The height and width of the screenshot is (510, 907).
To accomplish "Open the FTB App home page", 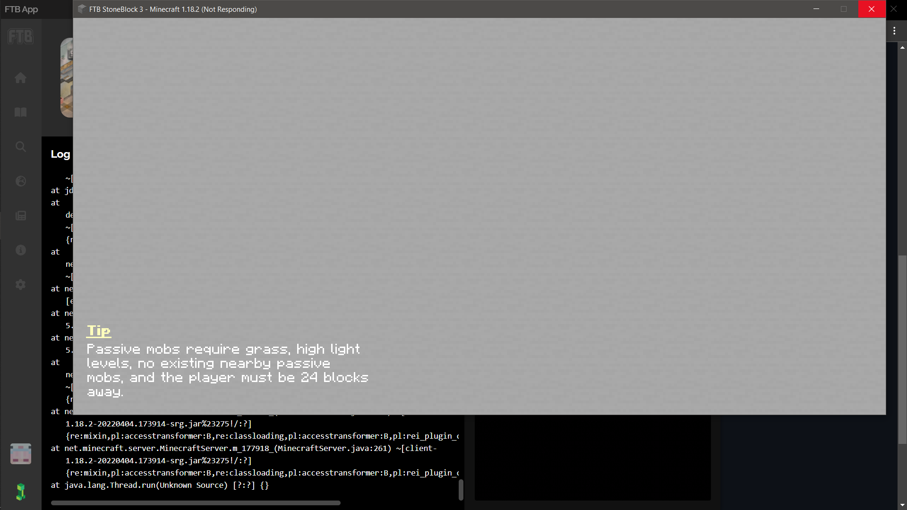I will (x=20, y=77).
